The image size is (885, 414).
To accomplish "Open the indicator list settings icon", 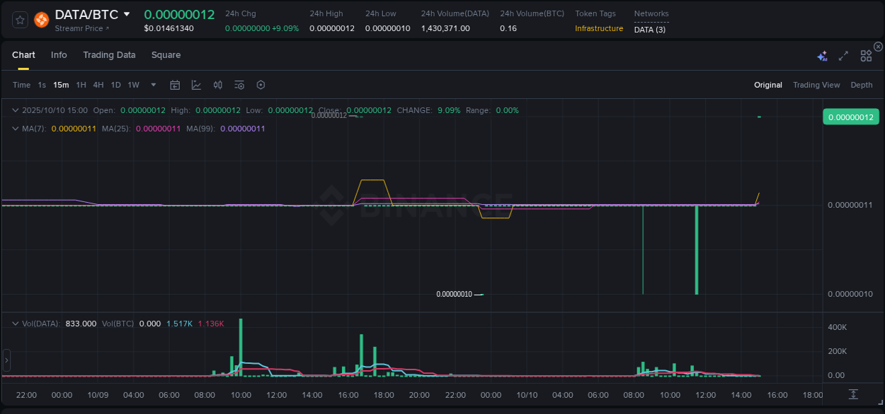I will (x=239, y=84).
